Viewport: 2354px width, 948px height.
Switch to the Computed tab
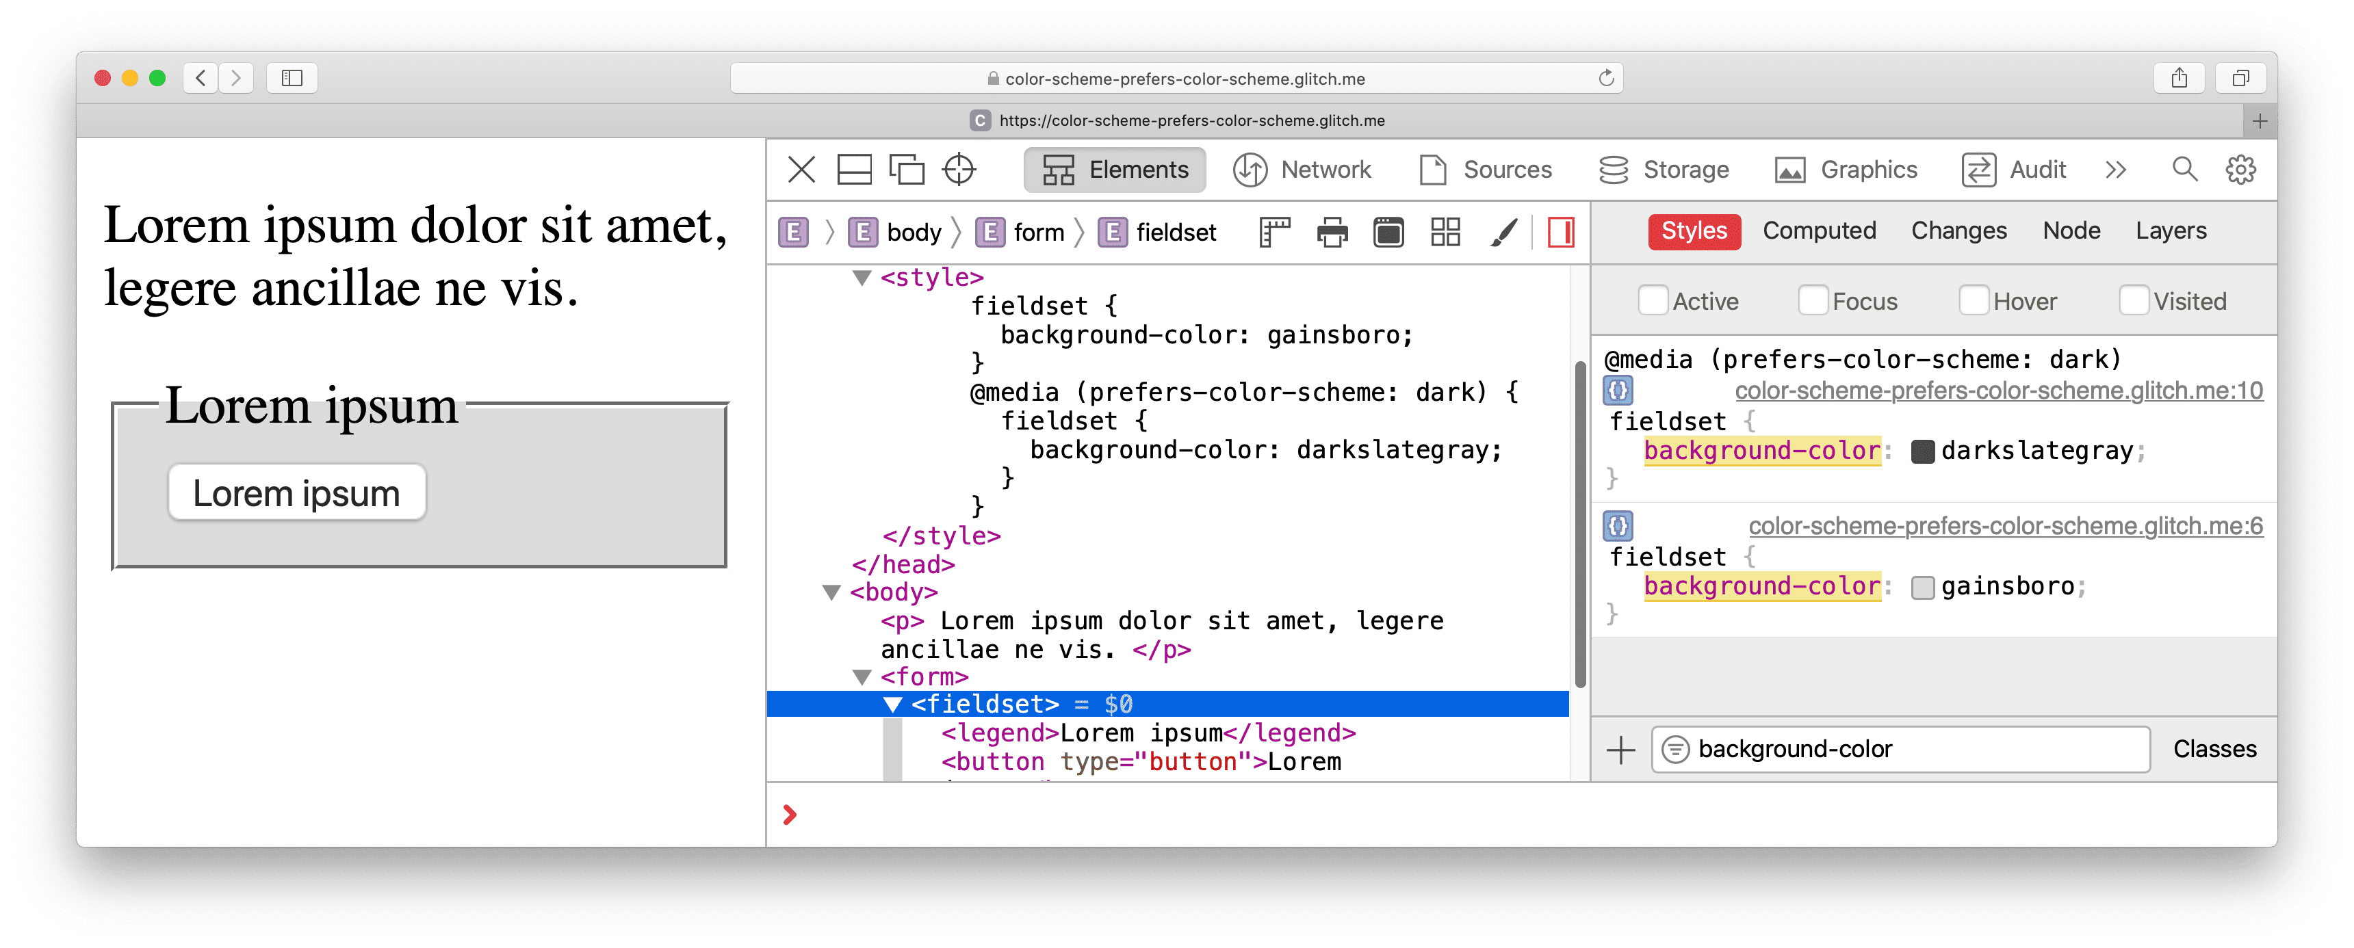pos(1820,231)
